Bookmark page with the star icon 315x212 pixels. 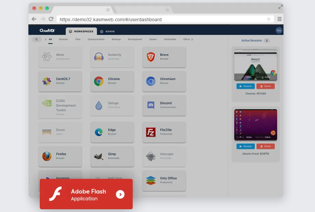click(x=269, y=19)
